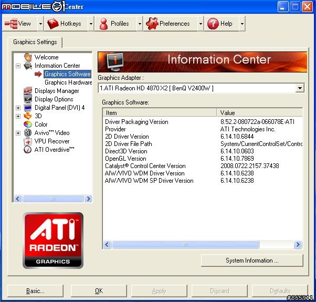Open the Preferences dropdown arrow
Image resolution: width=316 pixels, height=302 pixels.
click(x=201, y=24)
